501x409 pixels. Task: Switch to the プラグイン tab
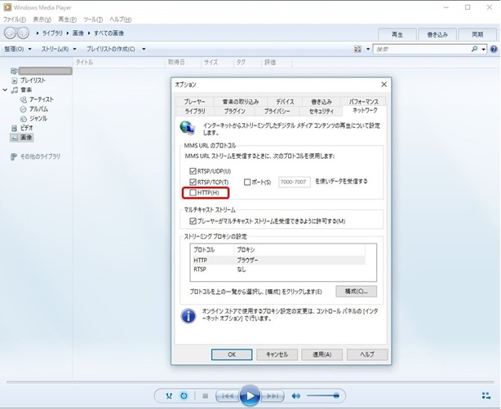[234, 111]
